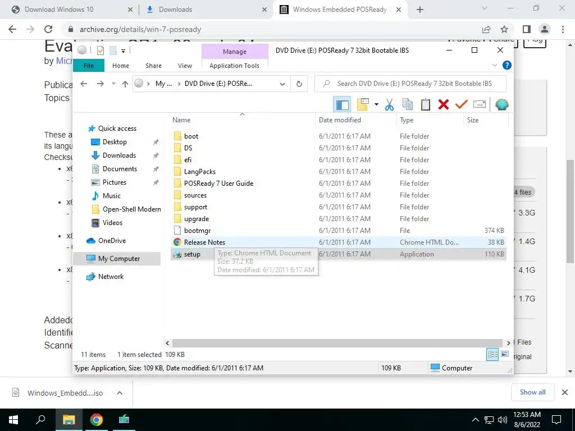Click the orange checkmark Properties icon
Screen dimensions: 575x431
click(x=462, y=105)
